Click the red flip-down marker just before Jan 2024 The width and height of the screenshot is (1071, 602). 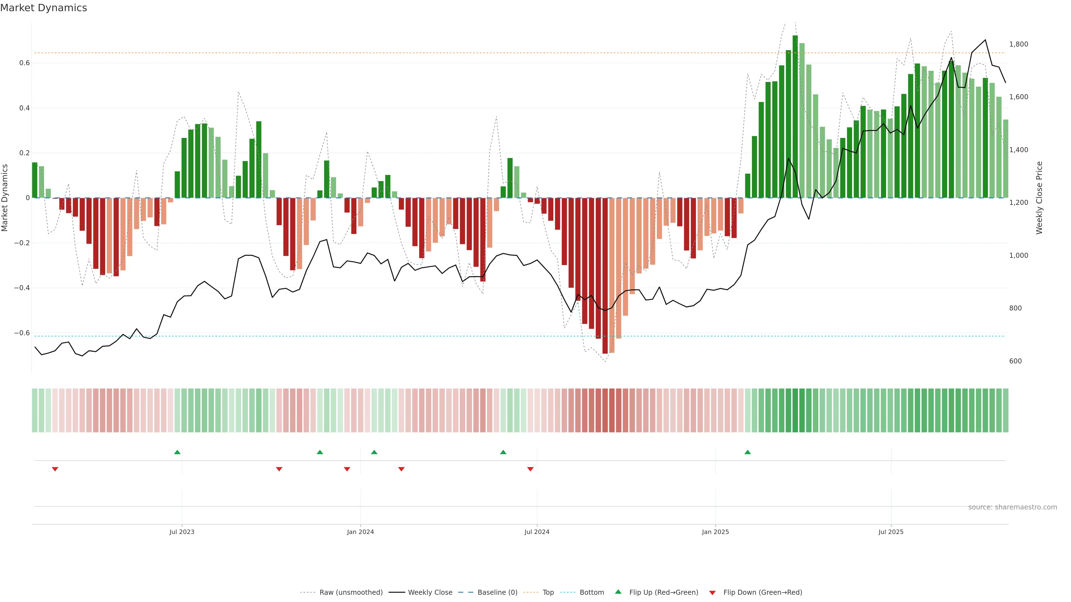coord(347,469)
